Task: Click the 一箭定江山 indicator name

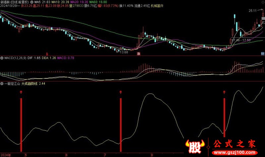Action: 12,84
